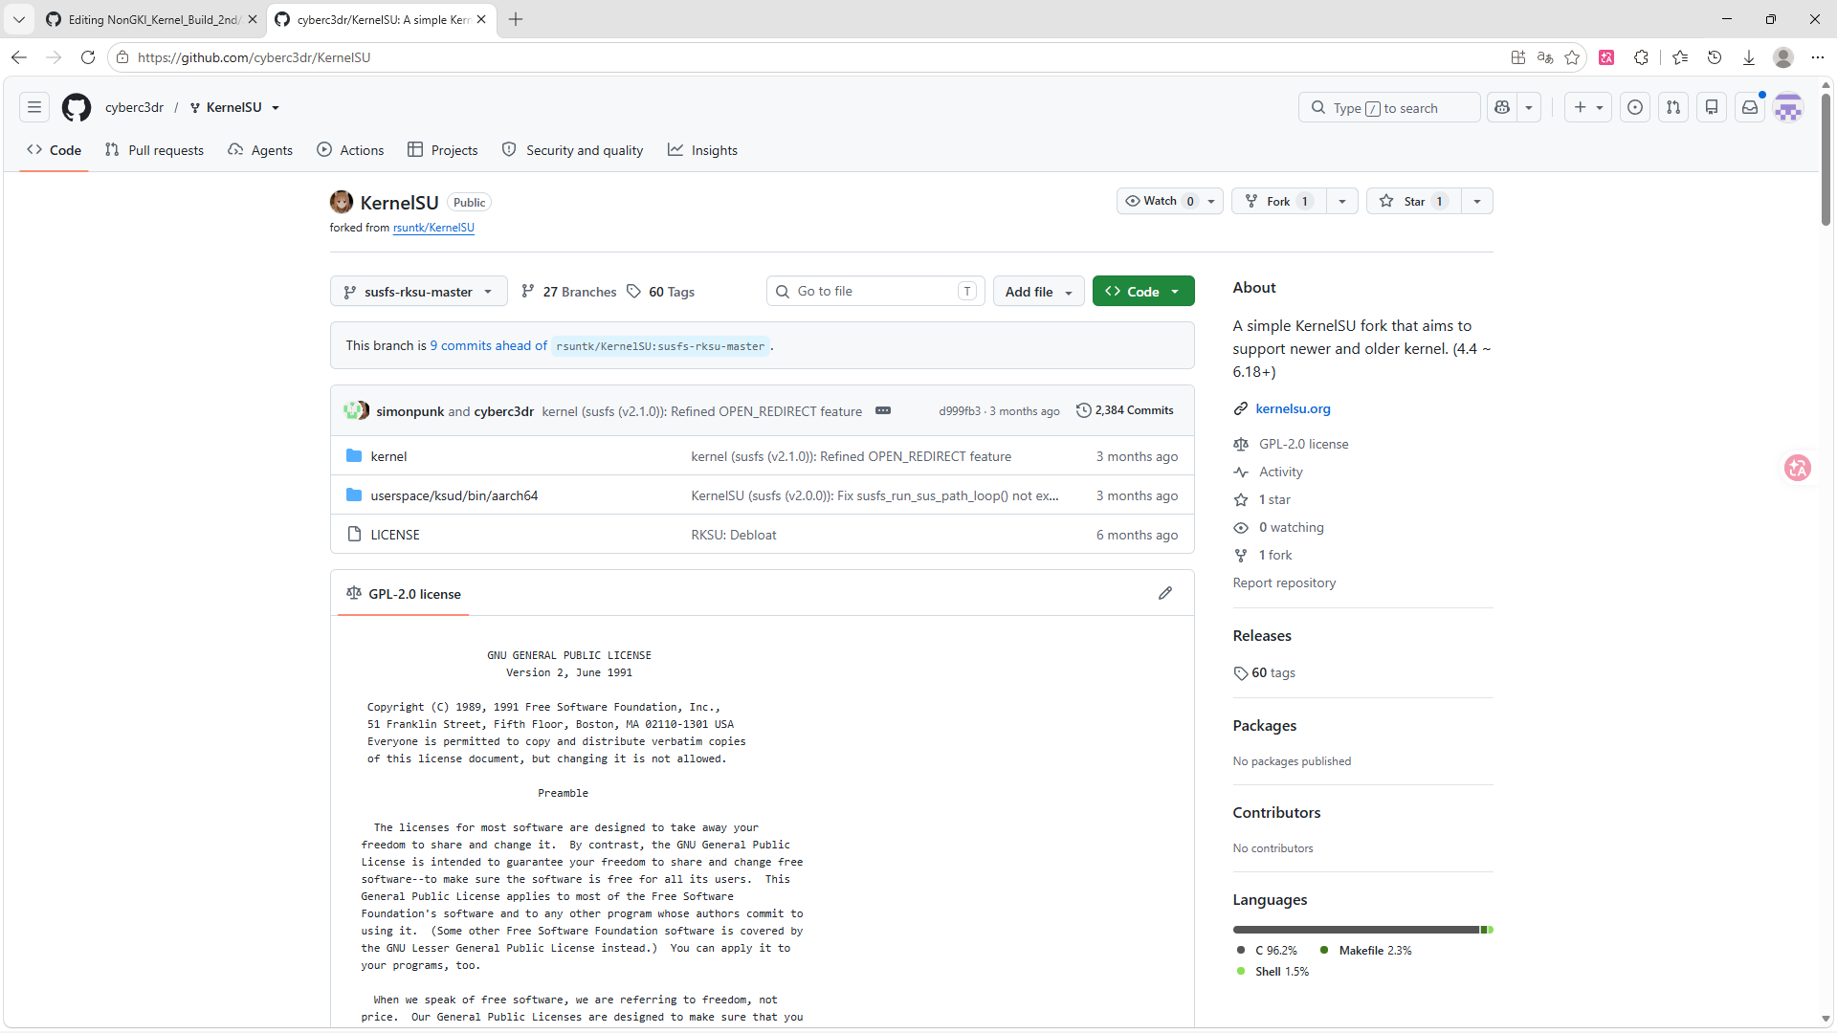Open the Create new plus dropdown
This screenshot has height=1033, width=1837.
point(1588,107)
